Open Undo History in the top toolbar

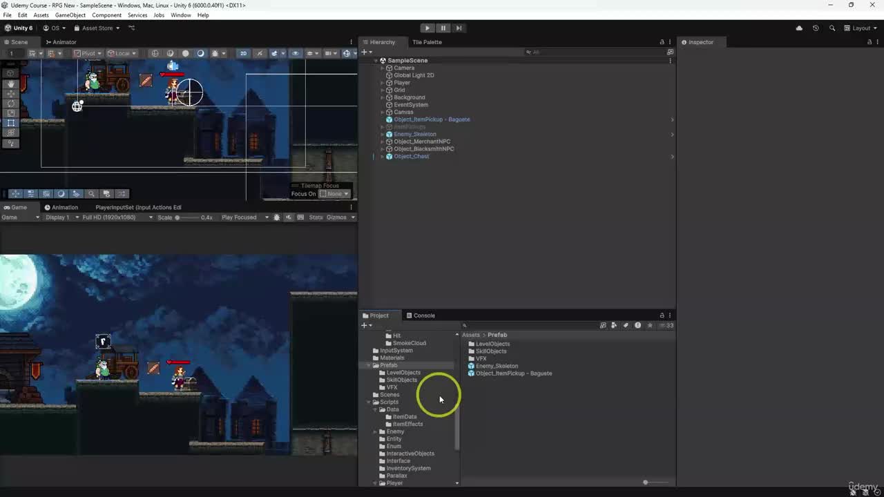coord(816,28)
